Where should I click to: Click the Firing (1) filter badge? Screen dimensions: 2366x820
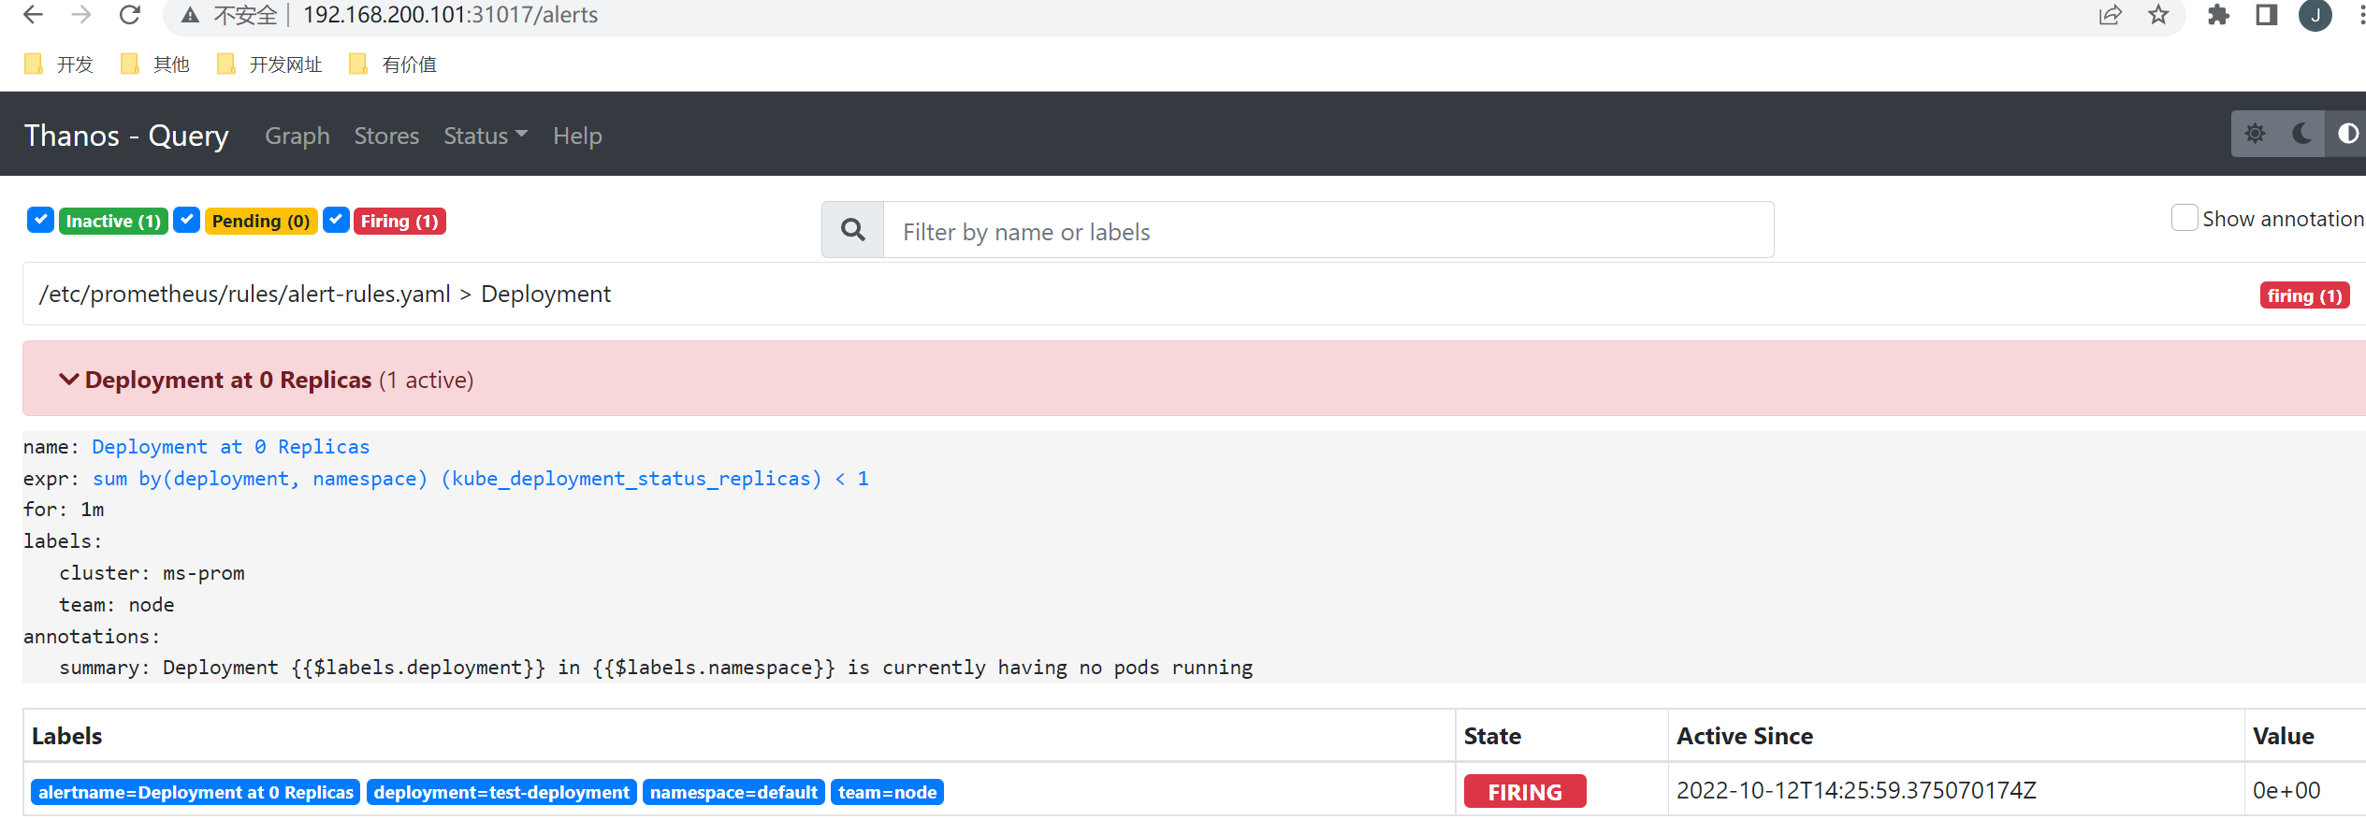coord(399,221)
